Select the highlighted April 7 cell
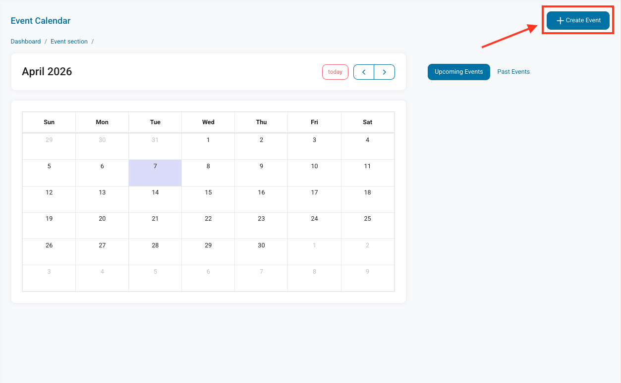The width and height of the screenshot is (621, 383). [155, 173]
